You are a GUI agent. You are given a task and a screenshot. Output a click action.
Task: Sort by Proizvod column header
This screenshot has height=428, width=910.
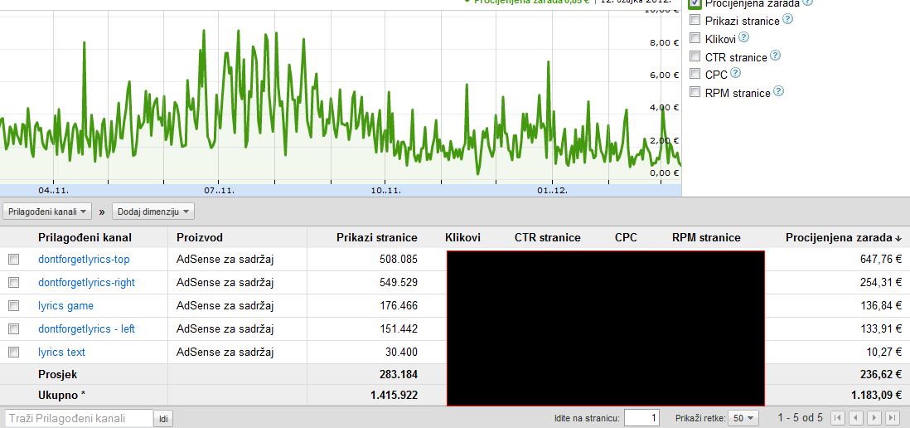(x=200, y=237)
